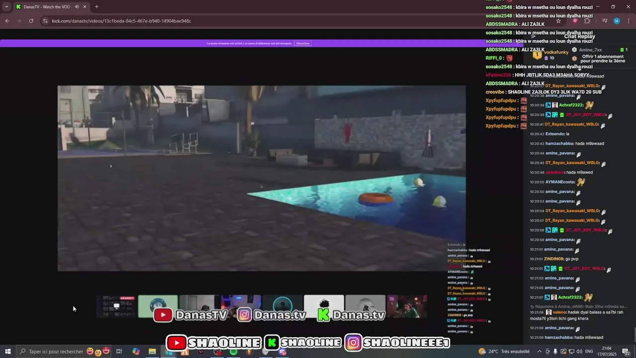Close the DanasTV browser tab
This screenshot has width=636, height=358.
click(x=85, y=7)
